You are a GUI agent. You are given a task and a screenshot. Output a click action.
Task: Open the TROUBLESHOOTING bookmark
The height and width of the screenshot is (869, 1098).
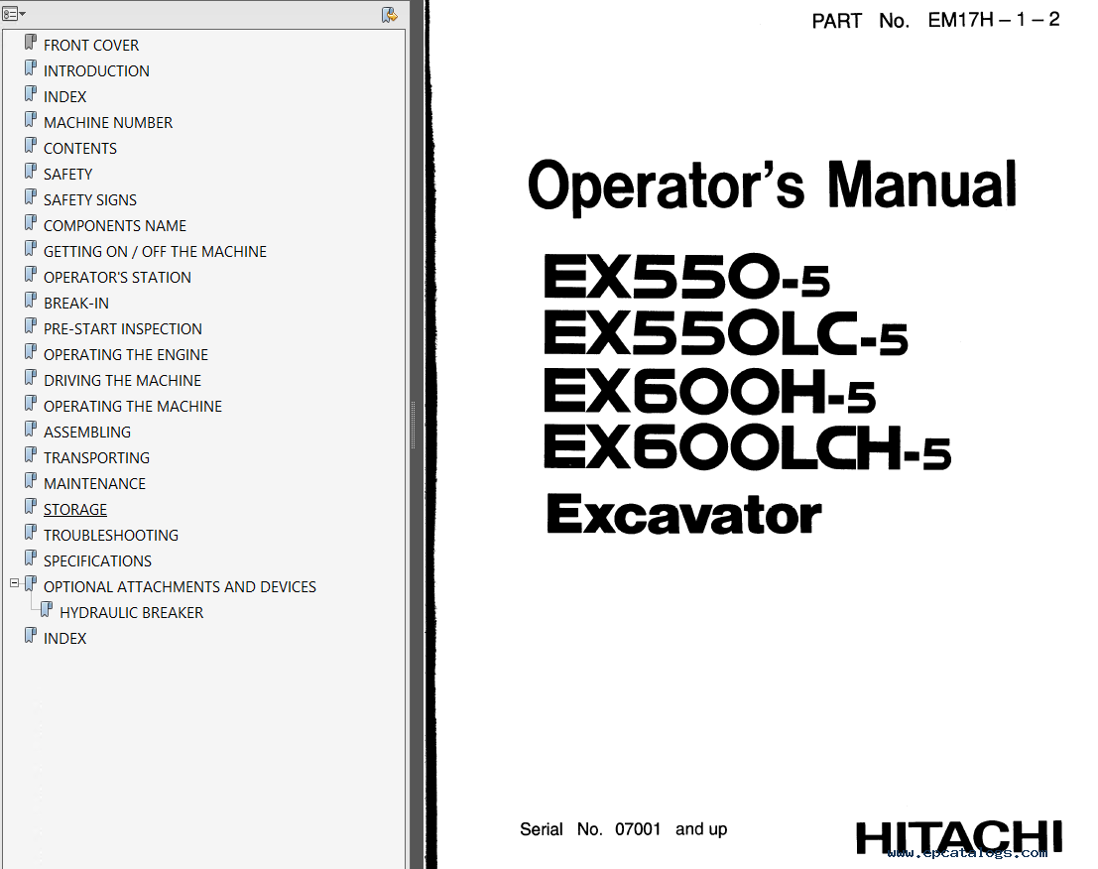point(111,536)
